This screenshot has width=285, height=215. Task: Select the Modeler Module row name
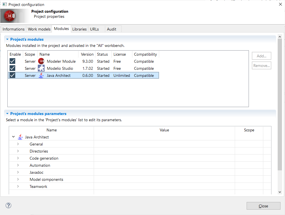click(x=61, y=61)
